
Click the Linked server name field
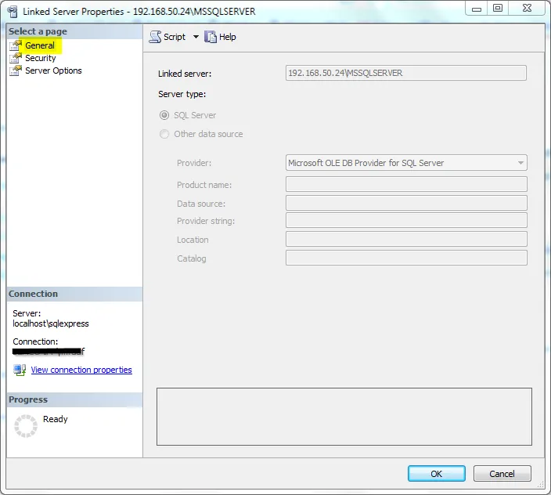tap(406, 73)
